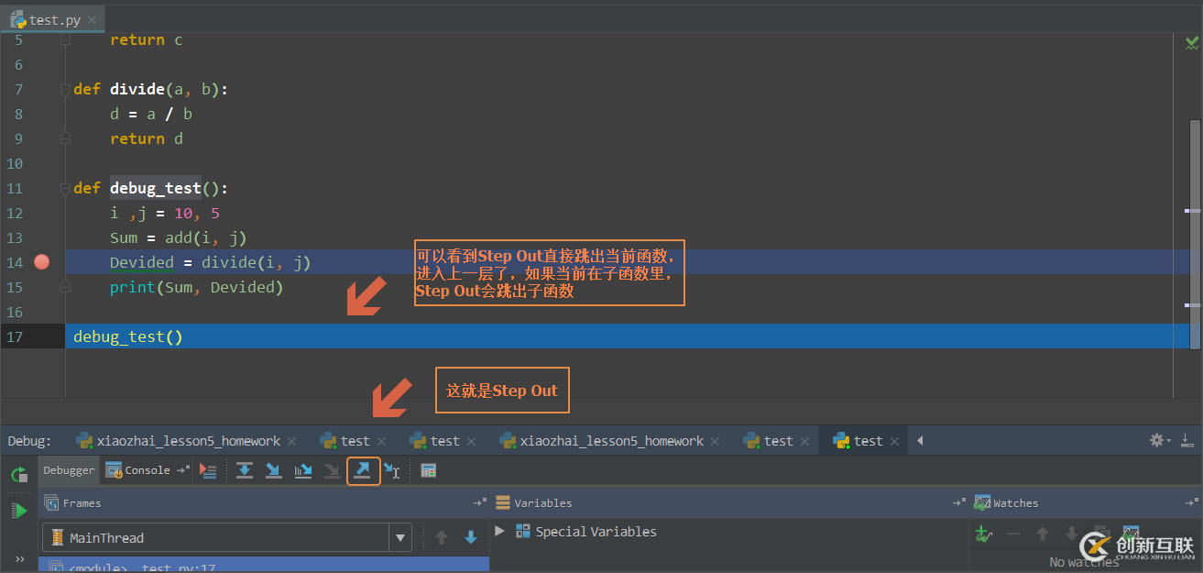This screenshot has height=573, width=1203.
Task: Resume program with the green play icon
Action: pyautogui.click(x=19, y=511)
